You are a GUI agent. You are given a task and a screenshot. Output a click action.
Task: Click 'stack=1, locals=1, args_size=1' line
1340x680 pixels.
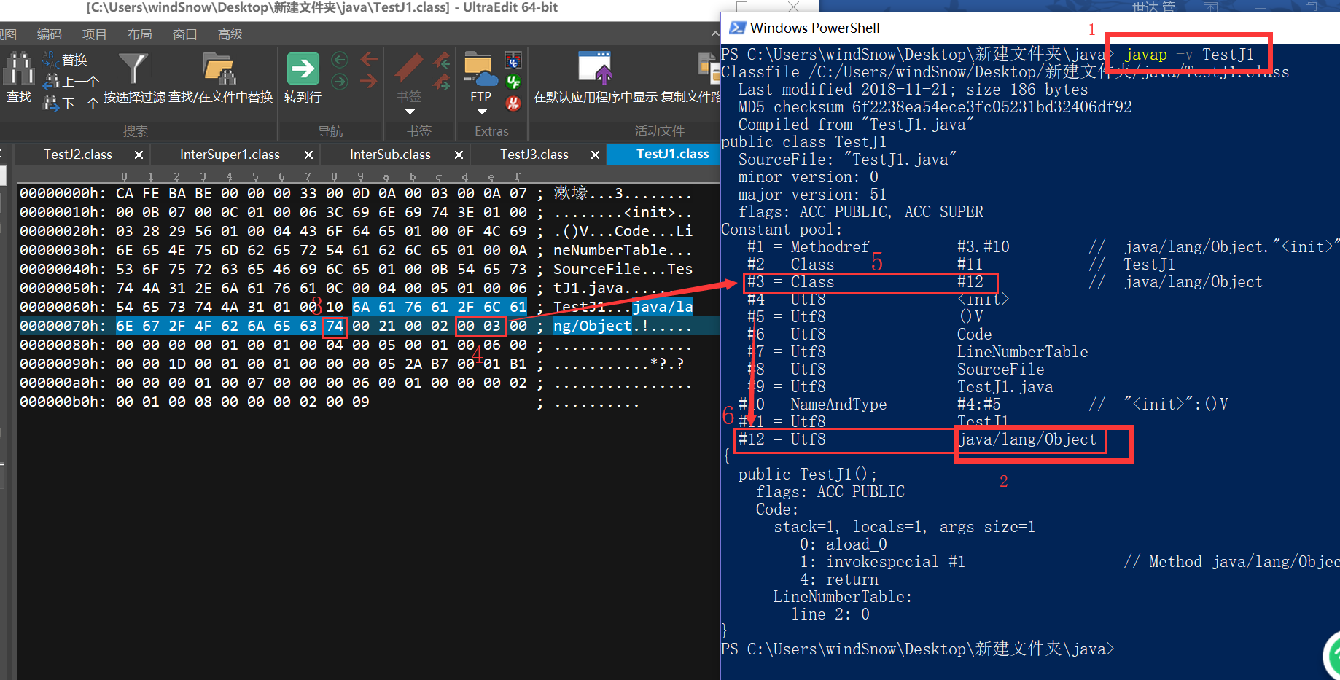coord(904,527)
